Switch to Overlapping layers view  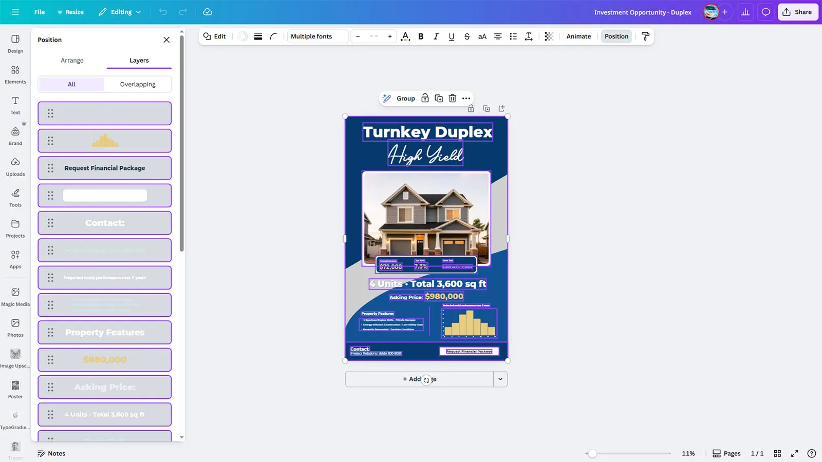point(138,84)
